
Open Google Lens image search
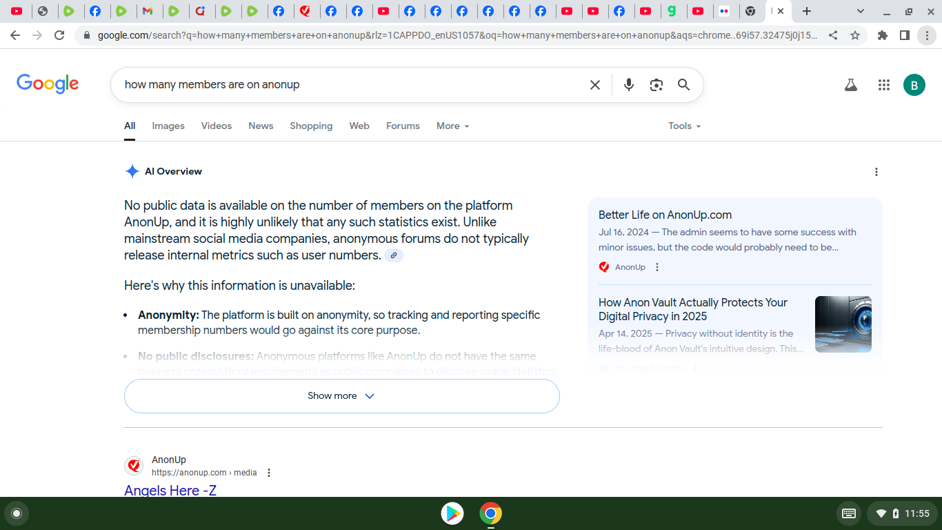click(656, 85)
